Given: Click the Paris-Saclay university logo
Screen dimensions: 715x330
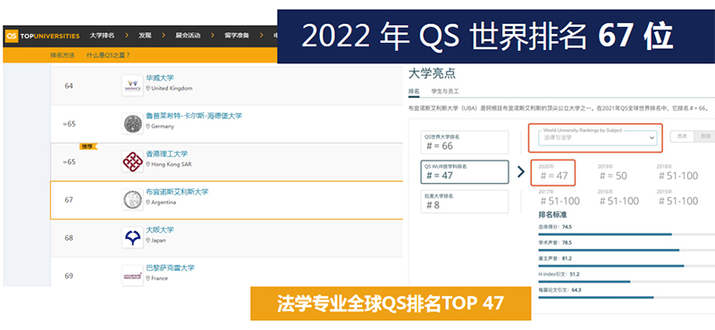Looking at the screenshot, I should pos(132,276).
